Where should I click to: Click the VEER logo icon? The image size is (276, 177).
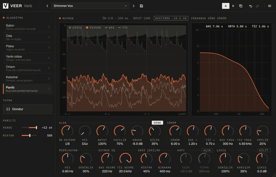click(x=6, y=6)
